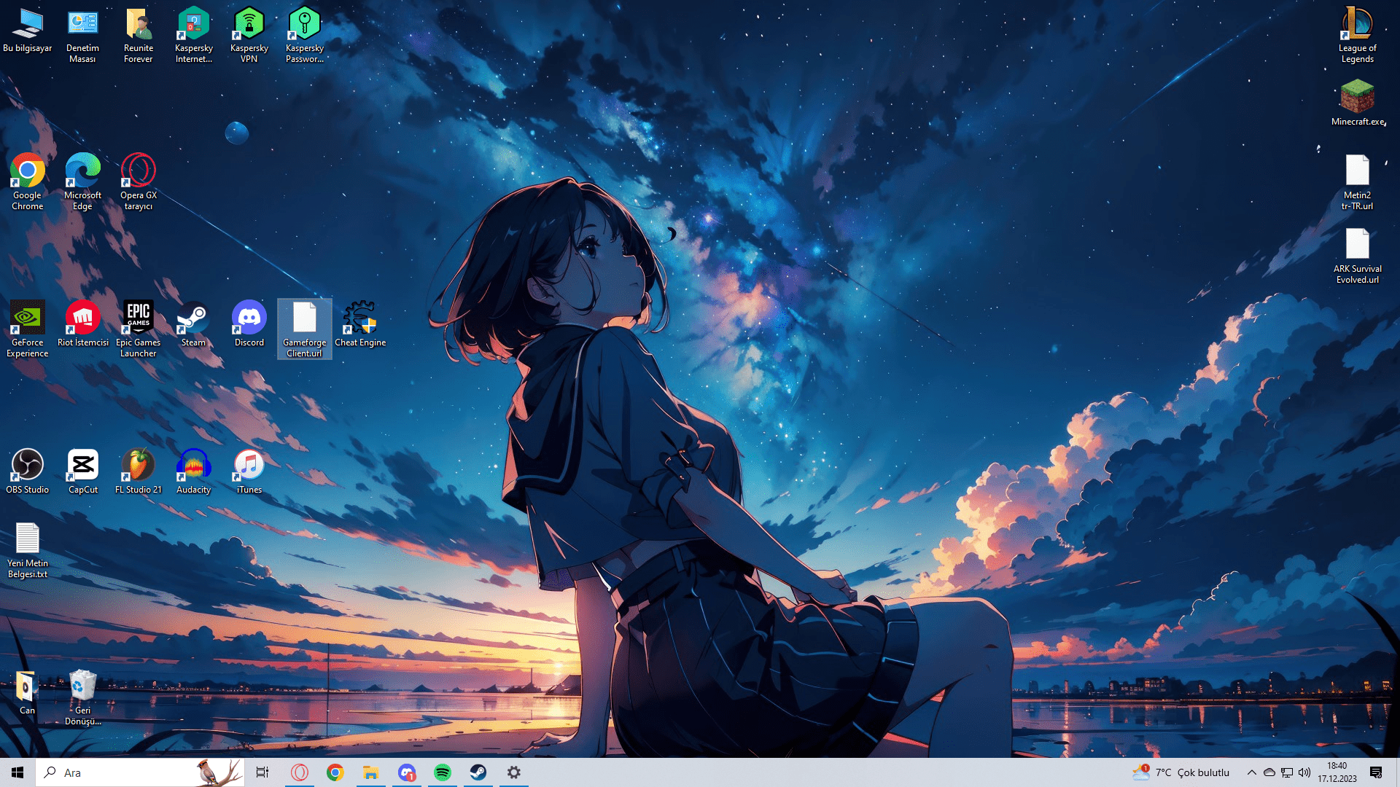Switch to Spotify in taskbar
The image size is (1400, 787).
click(x=442, y=772)
